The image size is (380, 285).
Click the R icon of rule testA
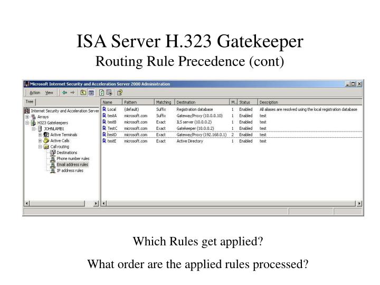(104, 116)
